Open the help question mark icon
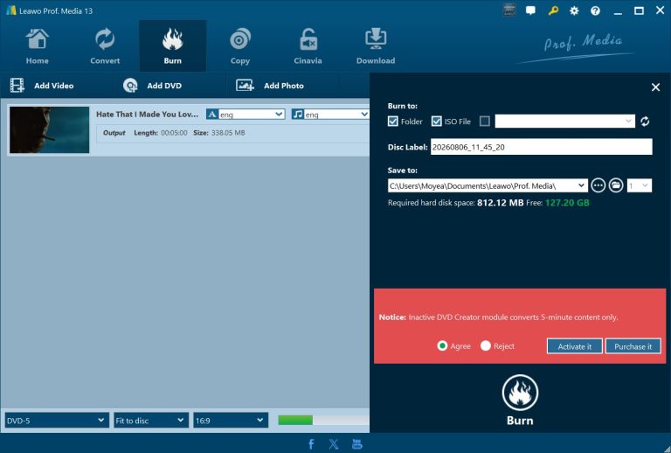671x453 pixels. tap(595, 10)
